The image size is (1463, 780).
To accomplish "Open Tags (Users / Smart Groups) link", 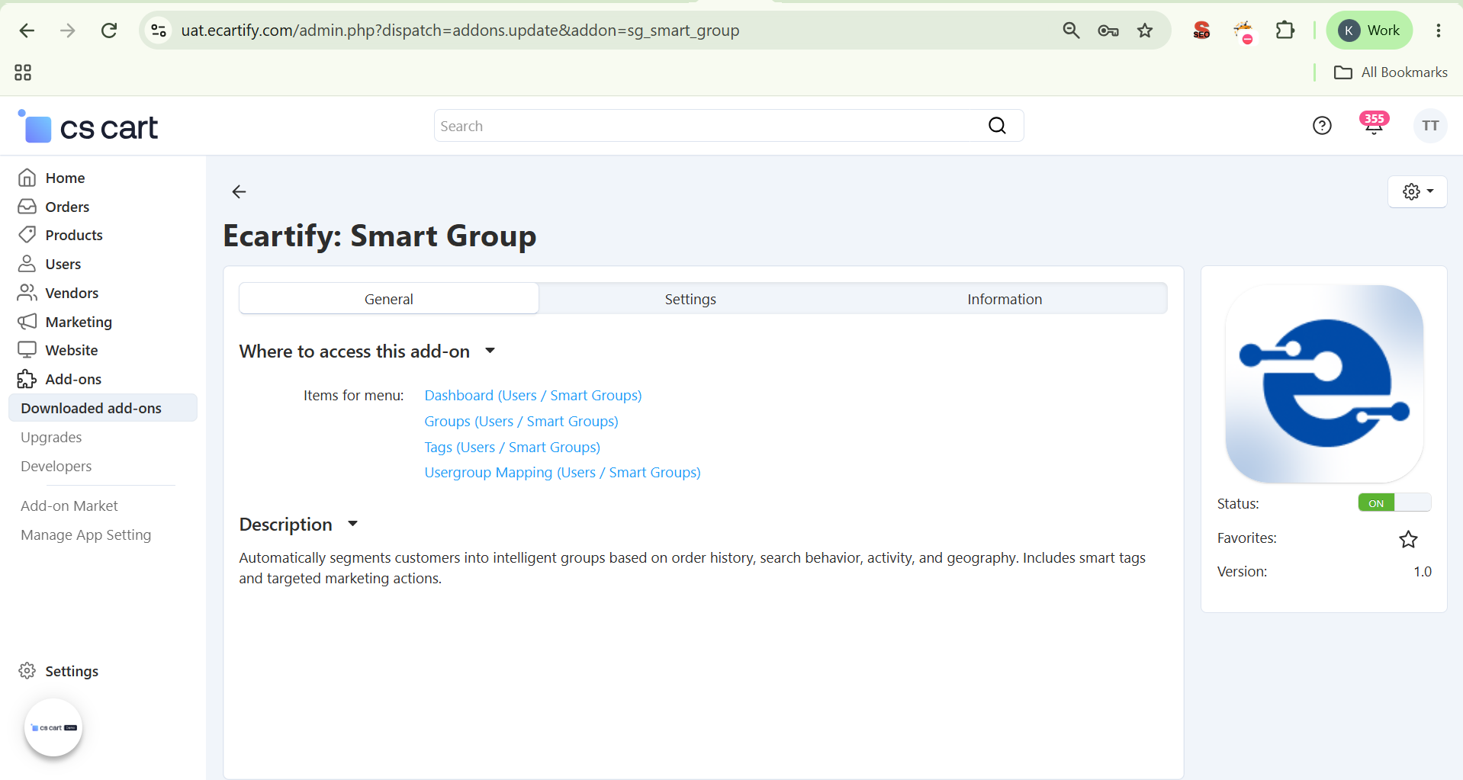I will (x=512, y=447).
